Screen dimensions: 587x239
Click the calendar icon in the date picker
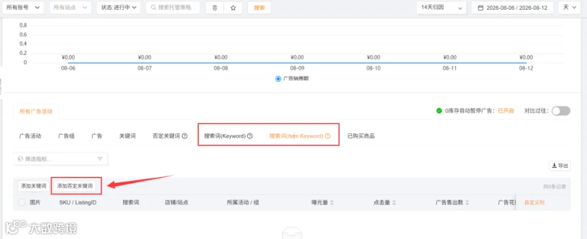coord(480,8)
